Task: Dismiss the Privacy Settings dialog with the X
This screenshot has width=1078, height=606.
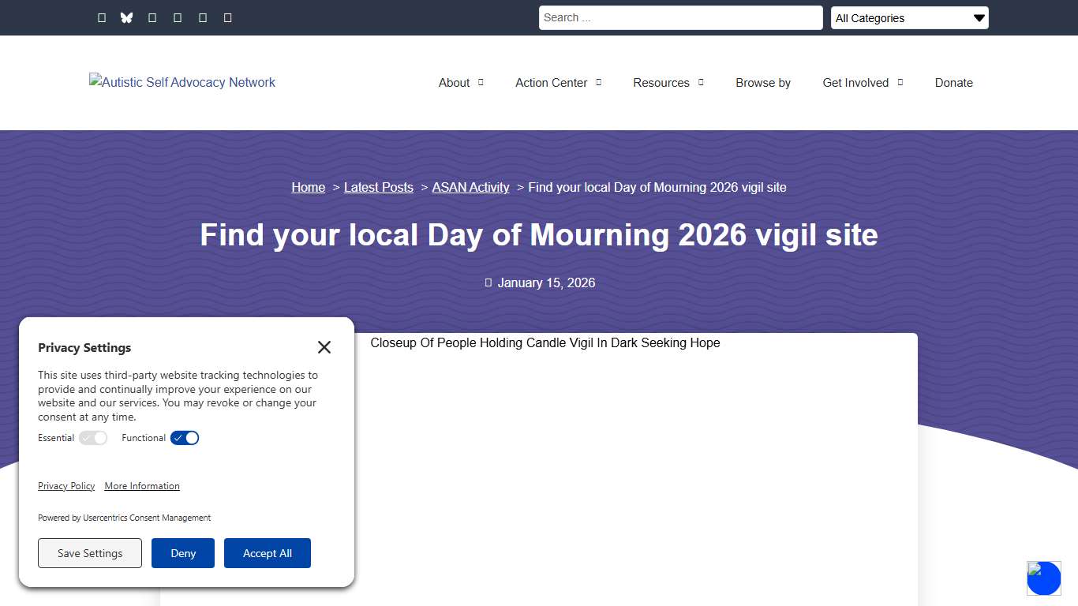Action: (x=324, y=347)
